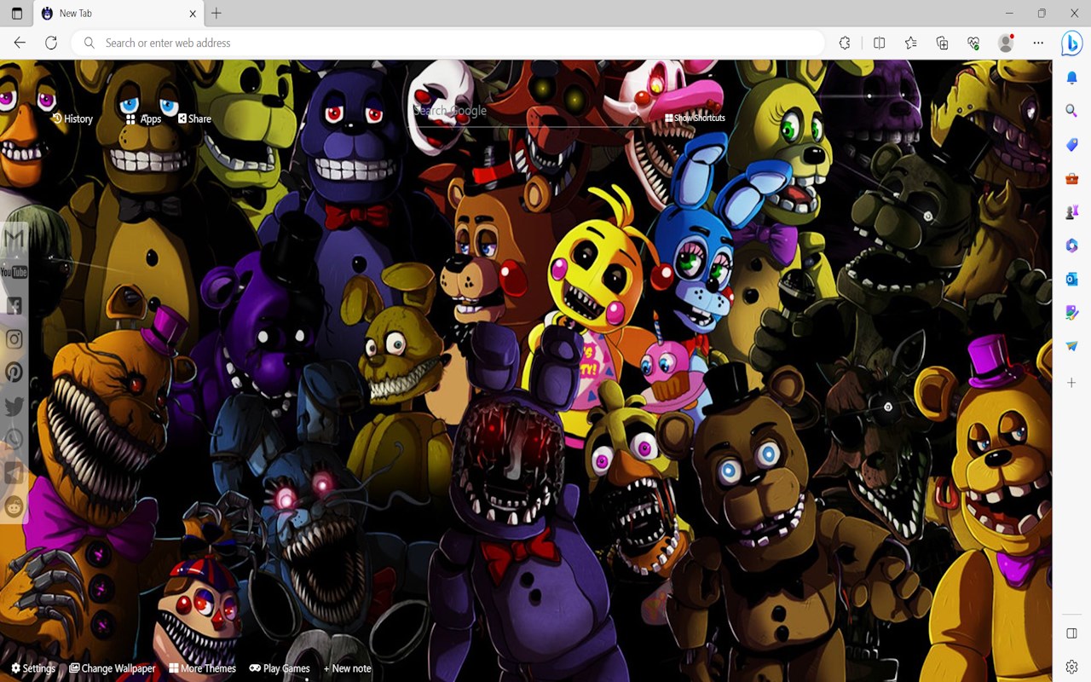
Task: Click Change Wallpaper at the bottom
Action: coord(112,668)
